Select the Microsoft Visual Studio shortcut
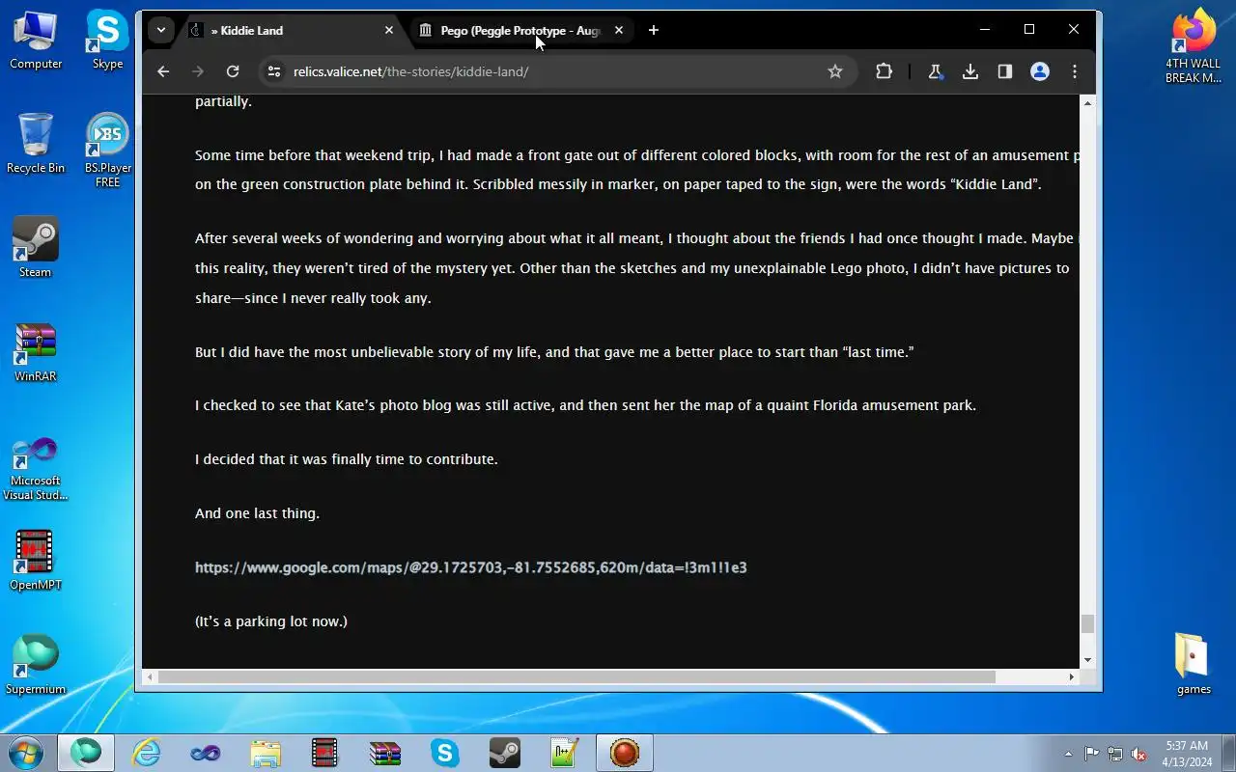This screenshot has height=772, width=1236. pyautogui.click(x=36, y=469)
